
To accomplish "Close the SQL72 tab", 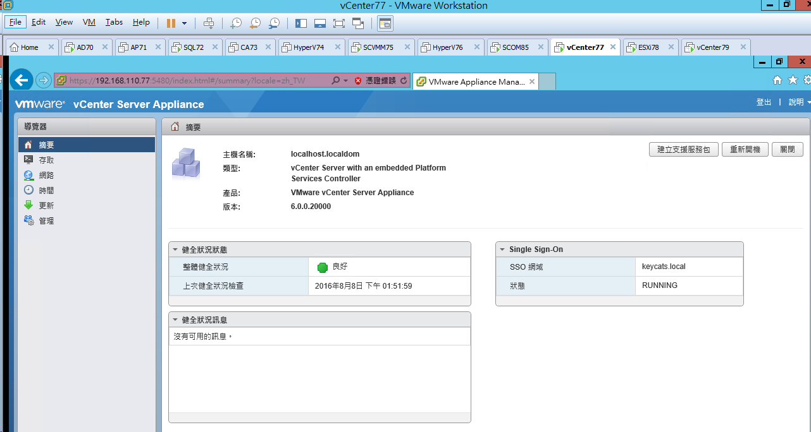I will [x=215, y=47].
